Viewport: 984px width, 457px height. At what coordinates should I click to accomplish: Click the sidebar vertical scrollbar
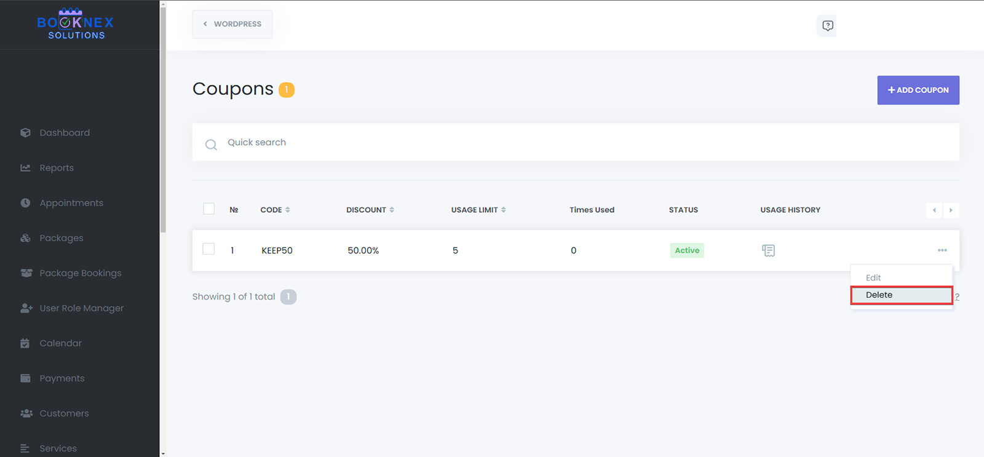[163, 123]
